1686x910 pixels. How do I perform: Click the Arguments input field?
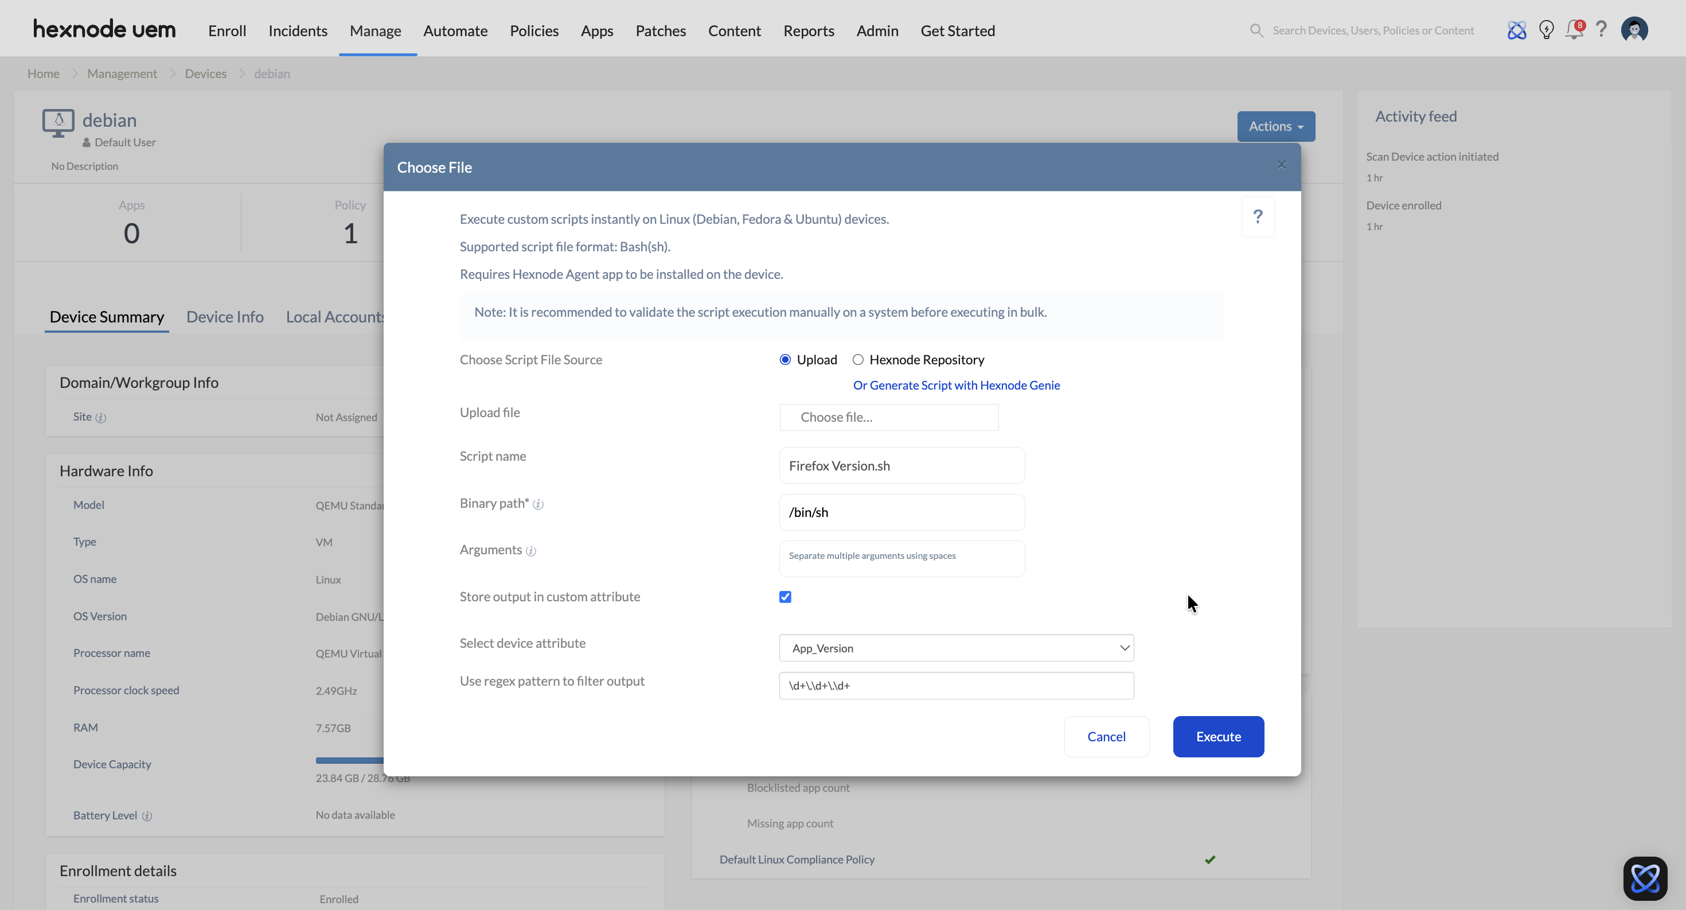tap(902, 559)
